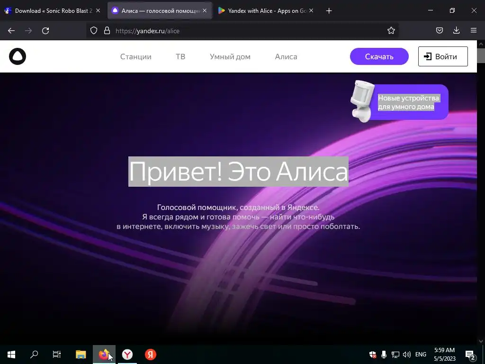The width and height of the screenshot is (485, 364).
Task: Open the ТВ menu item
Action: pos(180,57)
